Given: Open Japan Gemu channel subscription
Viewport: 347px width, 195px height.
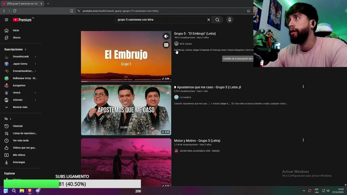Looking at the screenshot, I should coord(21,64).
